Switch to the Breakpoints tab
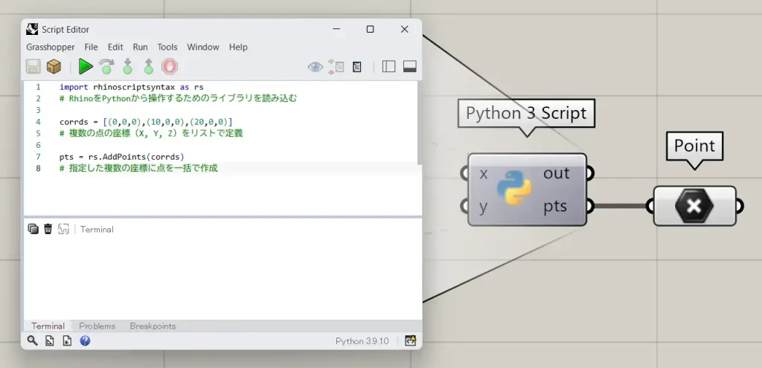762x368 pixels. click(x=153, y=326)
